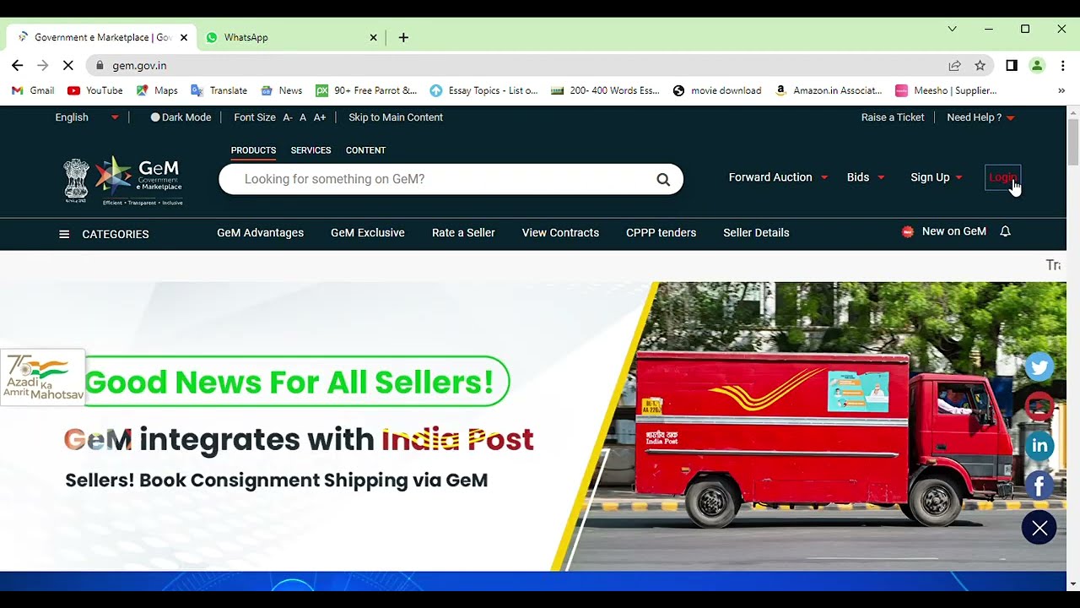Click the browser back arrow

tap(17, 65)
